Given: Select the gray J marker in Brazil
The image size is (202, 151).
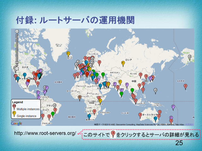Looking at the screenshot, I should click(55, 105).
